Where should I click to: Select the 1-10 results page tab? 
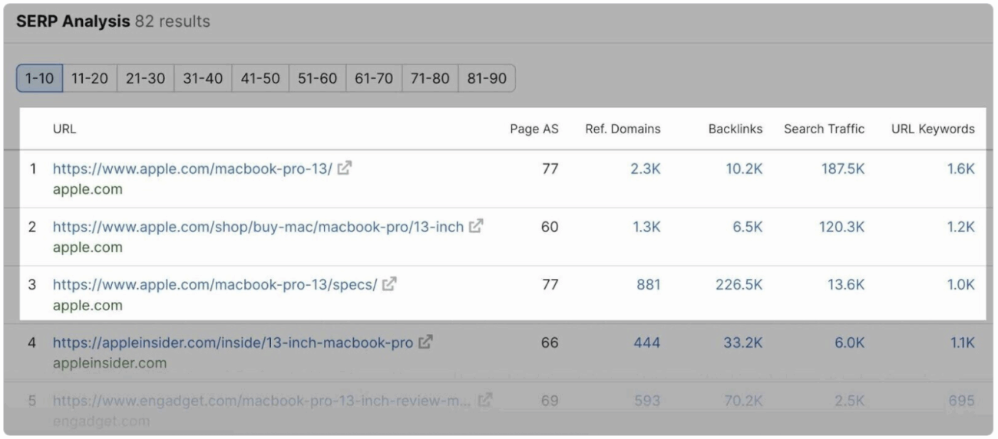[39, 79]
